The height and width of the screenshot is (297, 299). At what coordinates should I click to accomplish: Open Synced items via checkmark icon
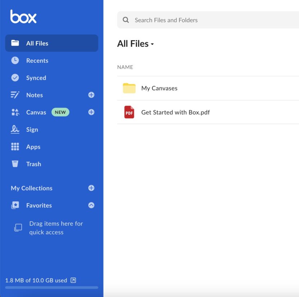point(14,78)
